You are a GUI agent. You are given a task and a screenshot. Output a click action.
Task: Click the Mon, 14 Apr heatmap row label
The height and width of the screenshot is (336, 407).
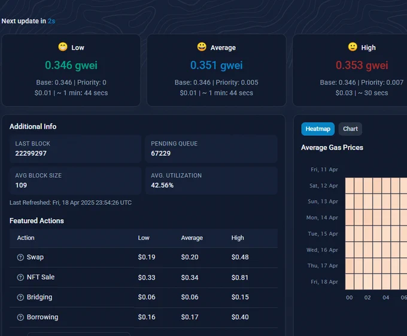(x=322, y=217)
